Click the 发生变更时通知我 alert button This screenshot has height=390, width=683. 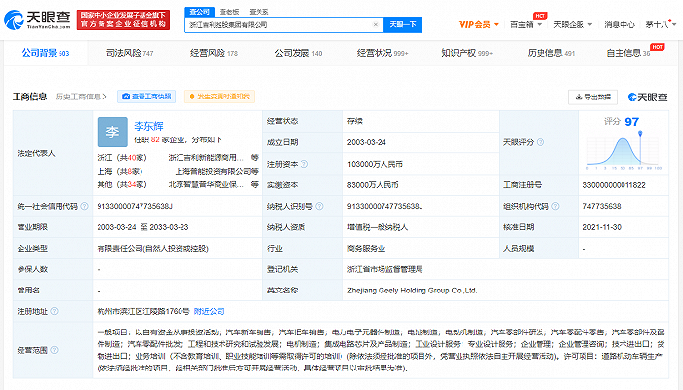219,97
